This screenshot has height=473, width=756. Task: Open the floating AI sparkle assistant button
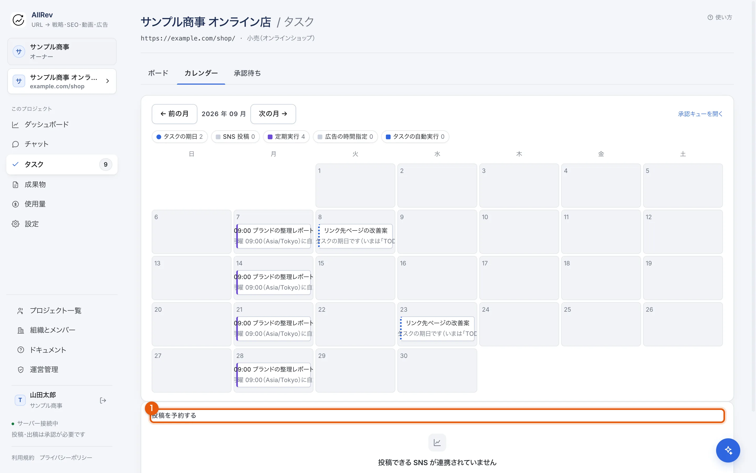(728, 450)
